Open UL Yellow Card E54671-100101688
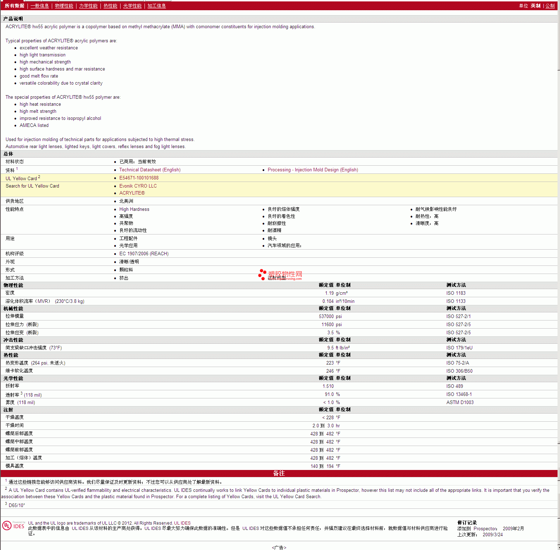 [x=139, y=178]
